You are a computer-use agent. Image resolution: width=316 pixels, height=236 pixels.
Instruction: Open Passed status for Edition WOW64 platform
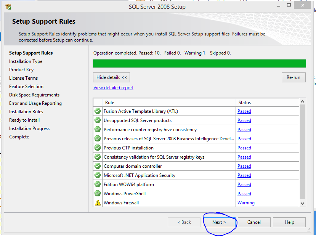click(x=244, y=185)
